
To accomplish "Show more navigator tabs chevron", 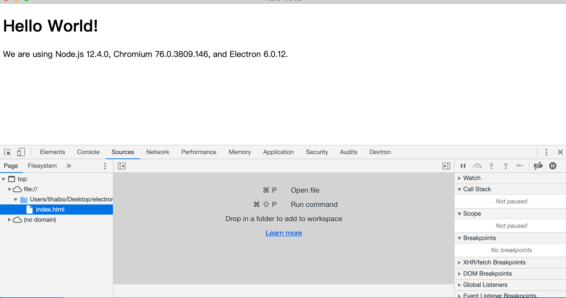I will click(x=69, y=166).
